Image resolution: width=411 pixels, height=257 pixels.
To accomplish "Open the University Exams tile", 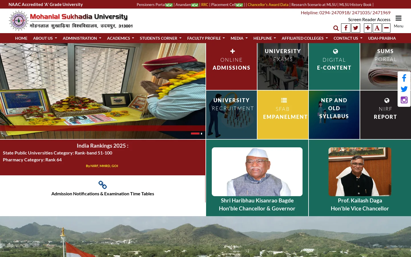I will pyautogui.click(x=283, y=67).
